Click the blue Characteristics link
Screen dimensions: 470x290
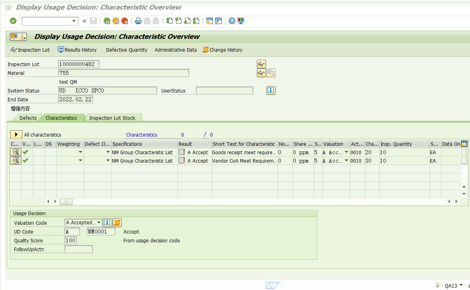pyautogui.click(x=141, y=135)
